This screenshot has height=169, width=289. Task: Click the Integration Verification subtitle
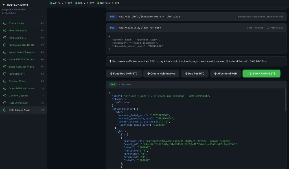(x=14, y=10)
